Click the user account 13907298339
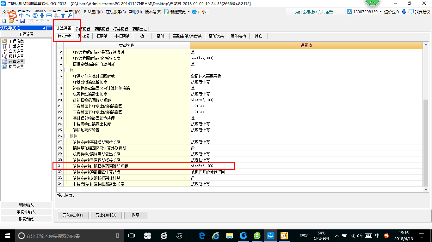432x242 pixels. click(x=365, y=12)
